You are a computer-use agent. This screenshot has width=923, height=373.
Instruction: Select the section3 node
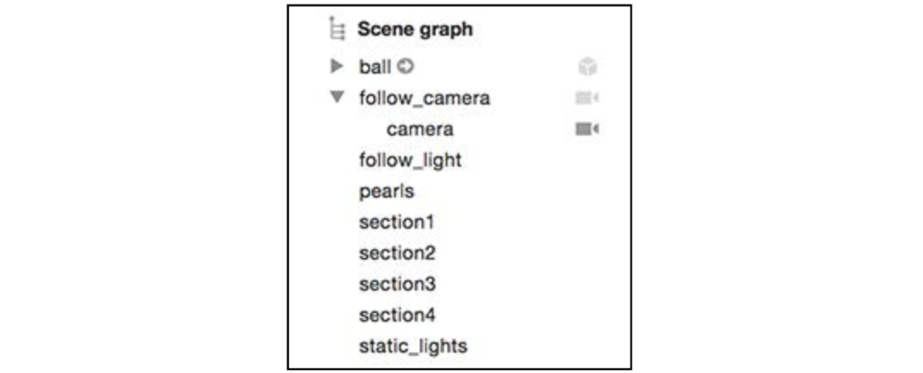(x=397, y=285)
